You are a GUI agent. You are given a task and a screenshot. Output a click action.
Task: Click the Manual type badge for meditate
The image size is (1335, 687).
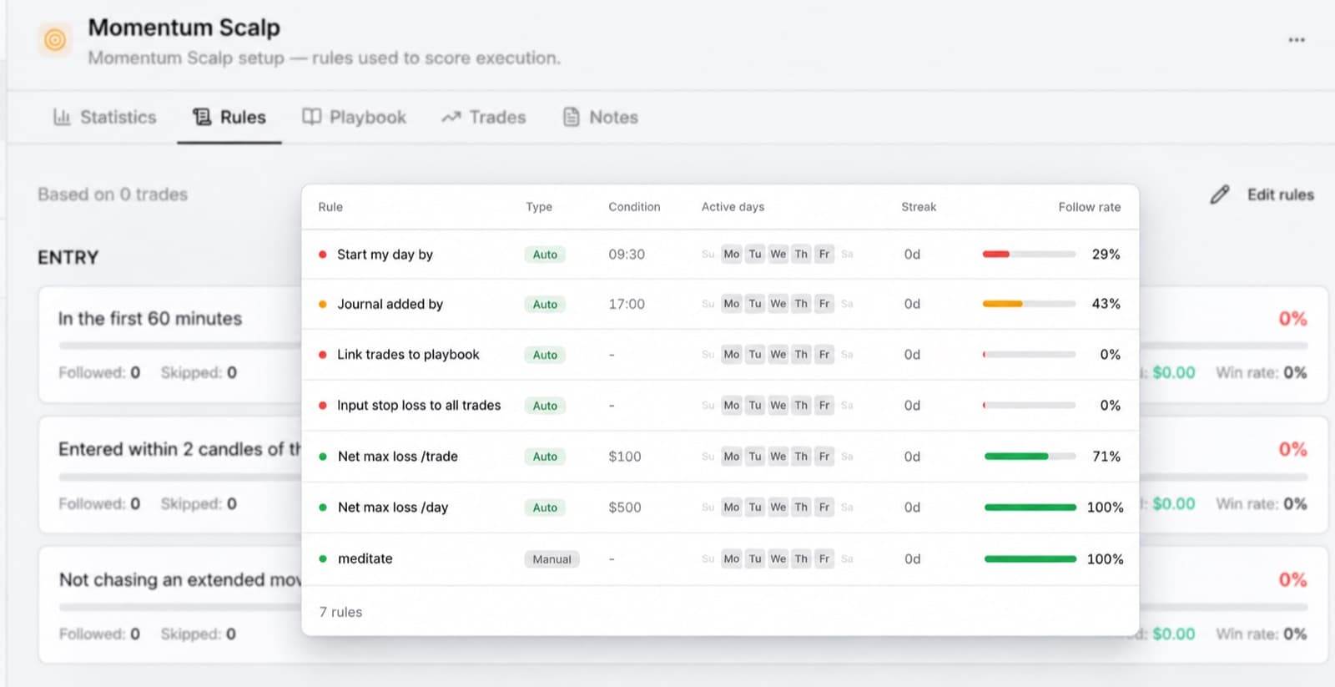click(x=552, y=559)
